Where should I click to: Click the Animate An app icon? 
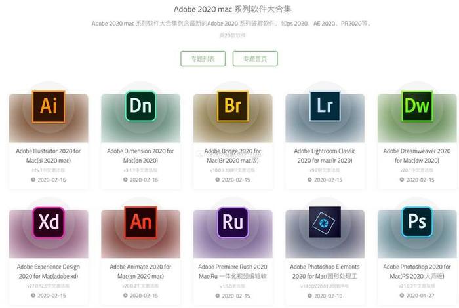pos(141,222)
